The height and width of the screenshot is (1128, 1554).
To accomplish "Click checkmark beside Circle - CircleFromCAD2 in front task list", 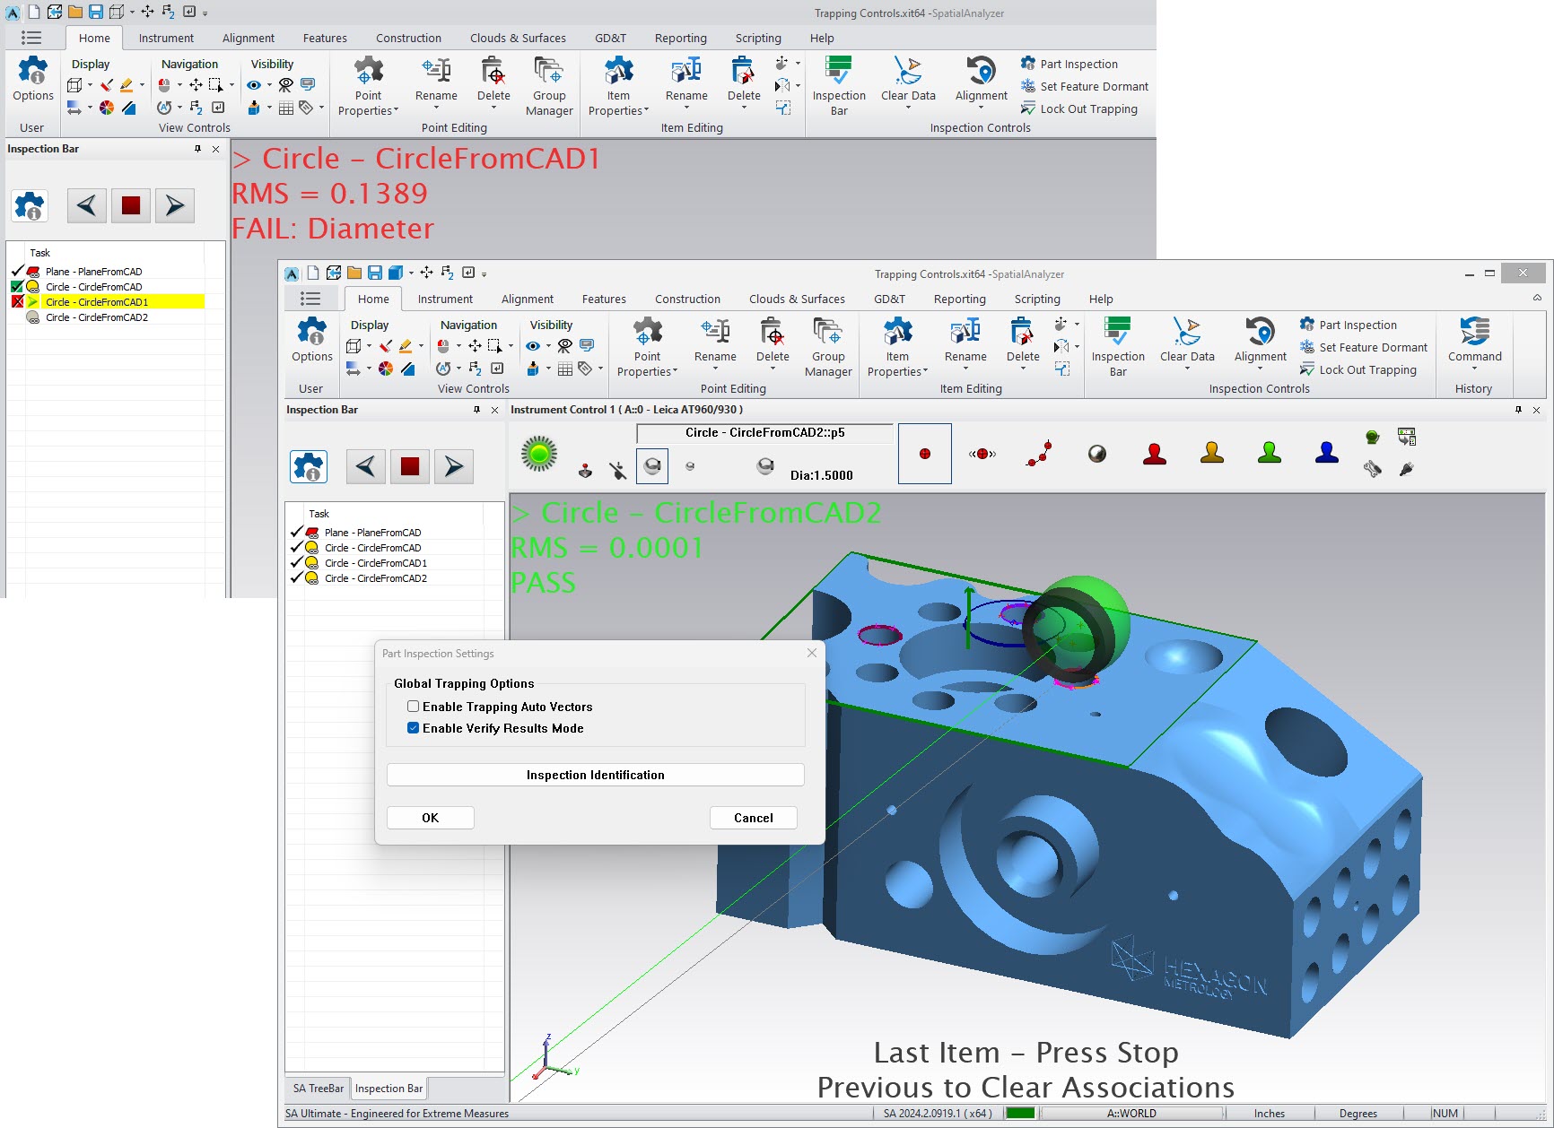I will coord(296,577).
